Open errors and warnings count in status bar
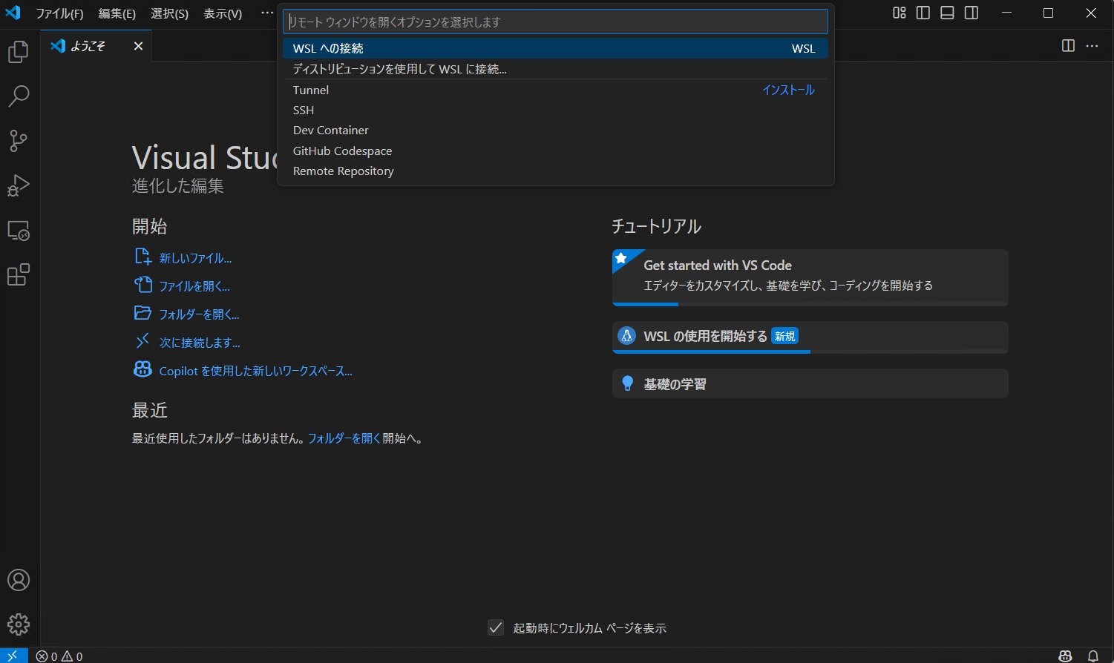1114x663 pixels. (x=59, y=656)
